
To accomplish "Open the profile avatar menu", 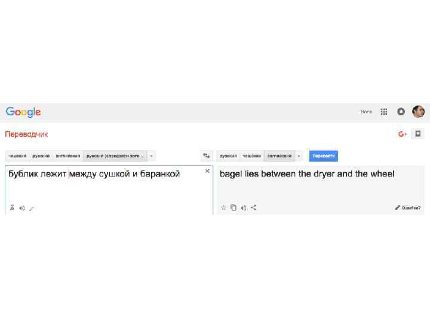I will [x=418, y=112].
